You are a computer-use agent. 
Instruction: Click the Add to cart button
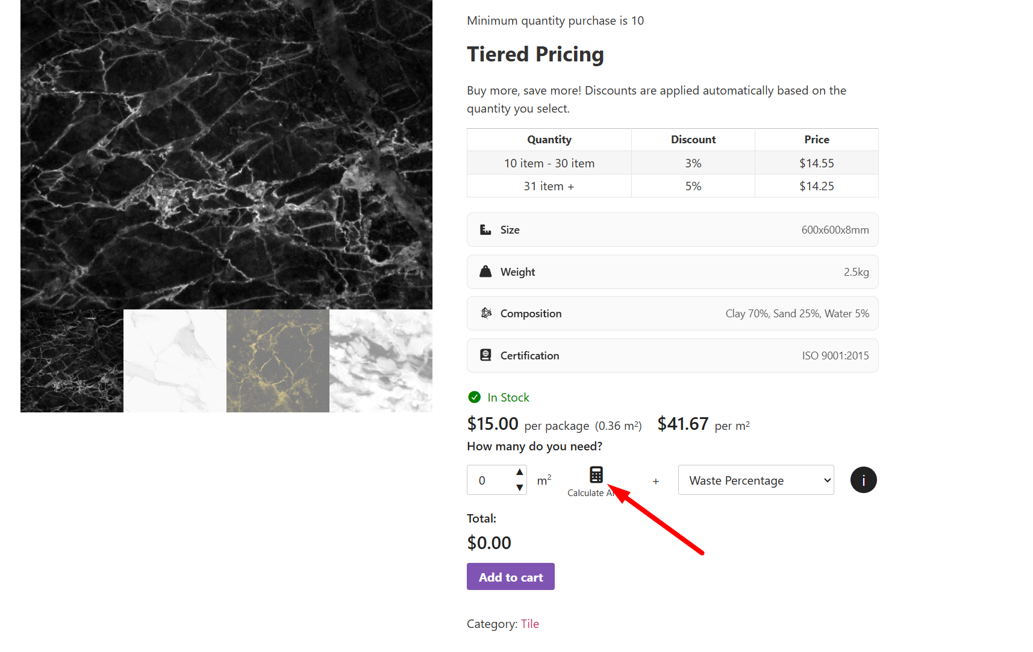click(x=510, y=577)
